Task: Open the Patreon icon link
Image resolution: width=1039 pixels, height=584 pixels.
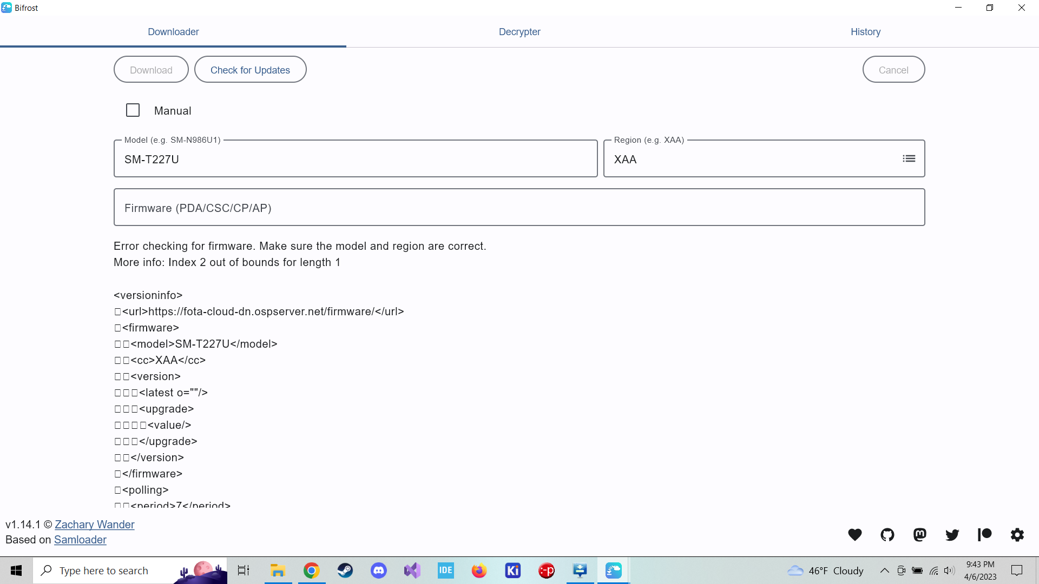Action: click(x=985, y=535)
